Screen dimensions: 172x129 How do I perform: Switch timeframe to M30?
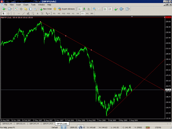(x=68, y=13)
